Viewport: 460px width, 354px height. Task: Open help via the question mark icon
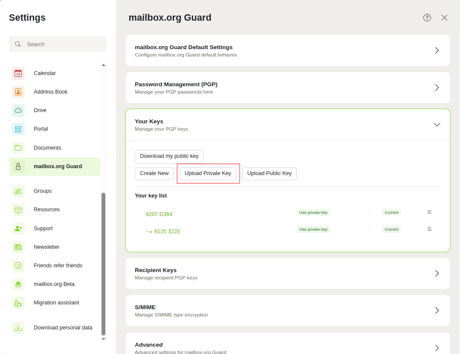[427, 18]
